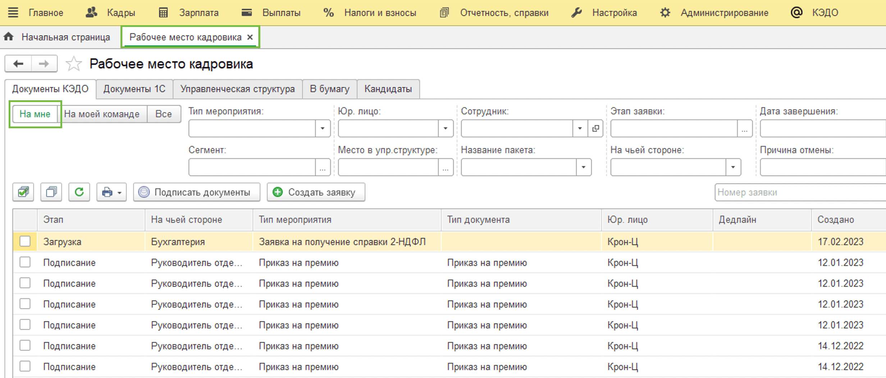The image size is (886, 378).
Task: Expand the На чьей стороне dropdown
Action: 733,167
